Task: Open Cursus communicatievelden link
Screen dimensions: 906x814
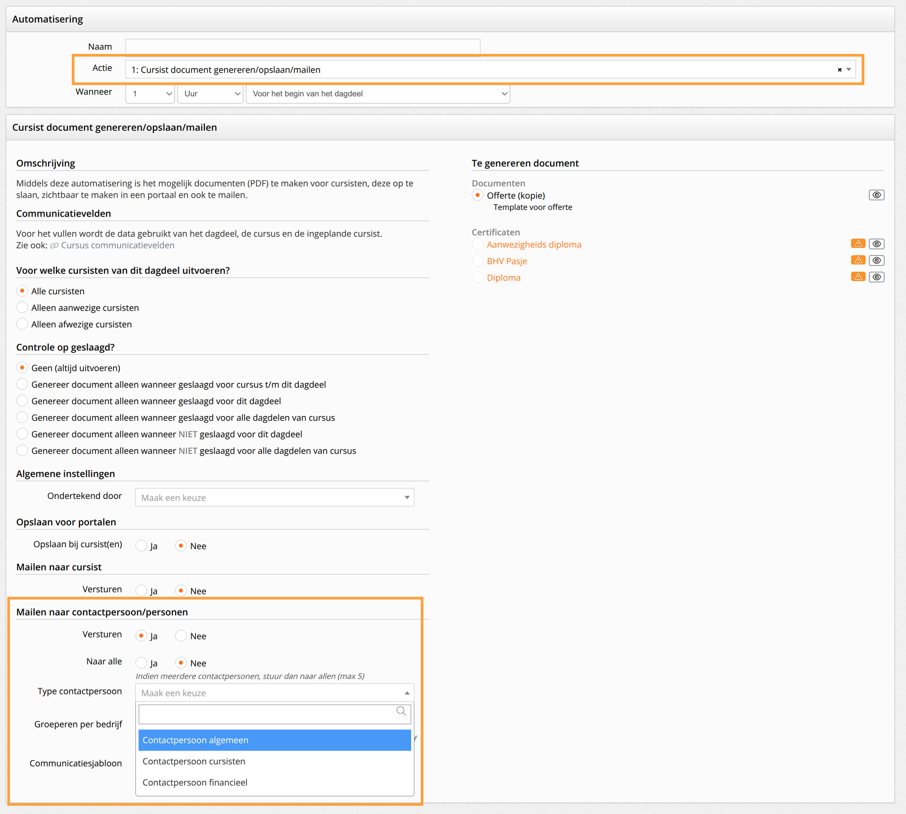Action: (117, 245)
